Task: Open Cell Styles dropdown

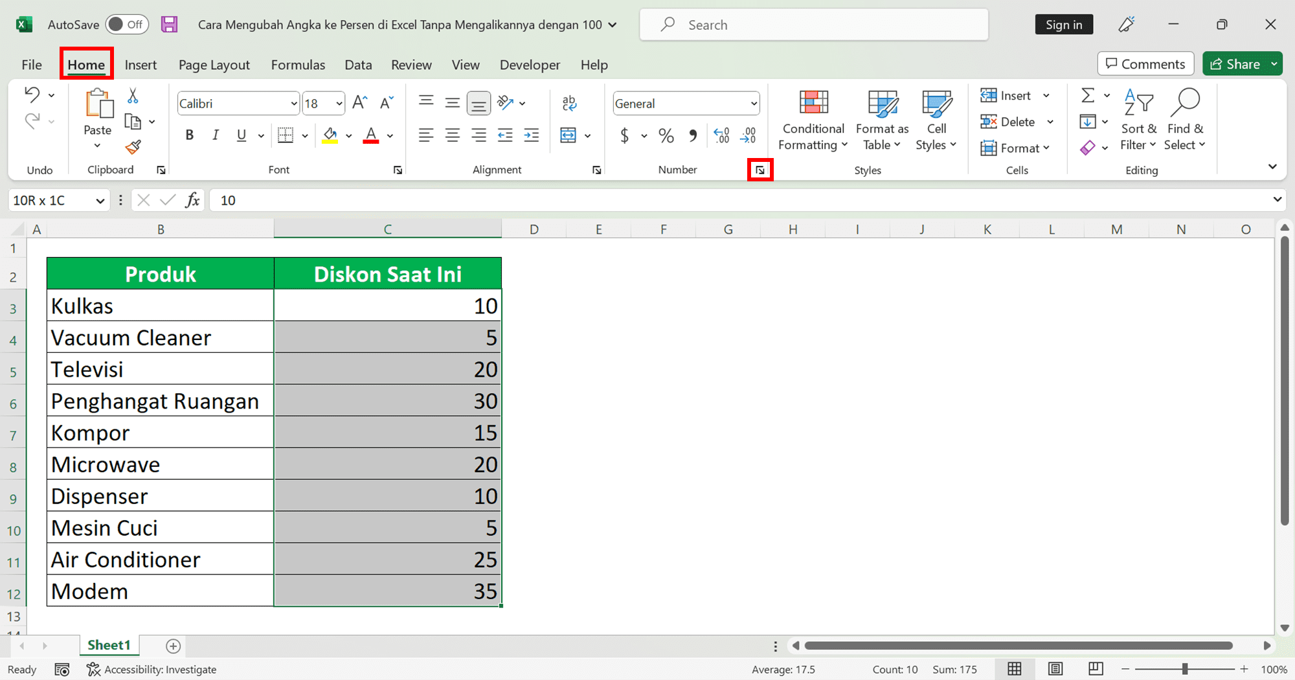Action: pos(936,120)
